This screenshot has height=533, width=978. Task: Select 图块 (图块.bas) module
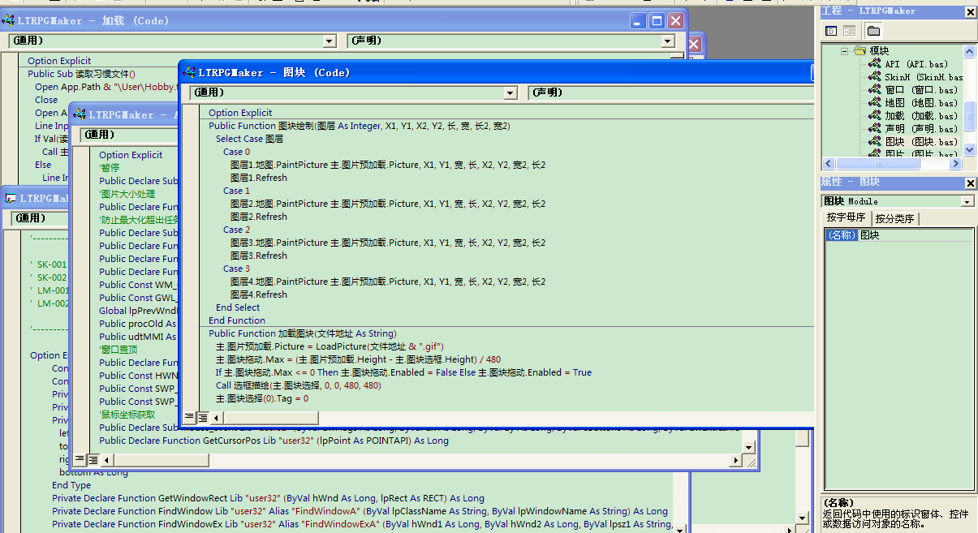(920, 142)
